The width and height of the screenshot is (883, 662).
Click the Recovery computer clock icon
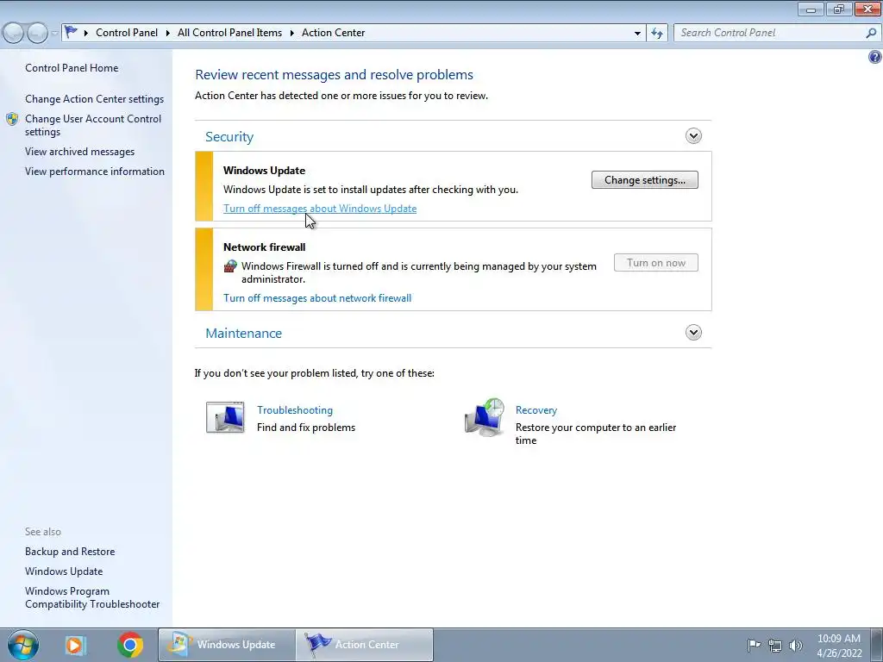coord(485,417)
